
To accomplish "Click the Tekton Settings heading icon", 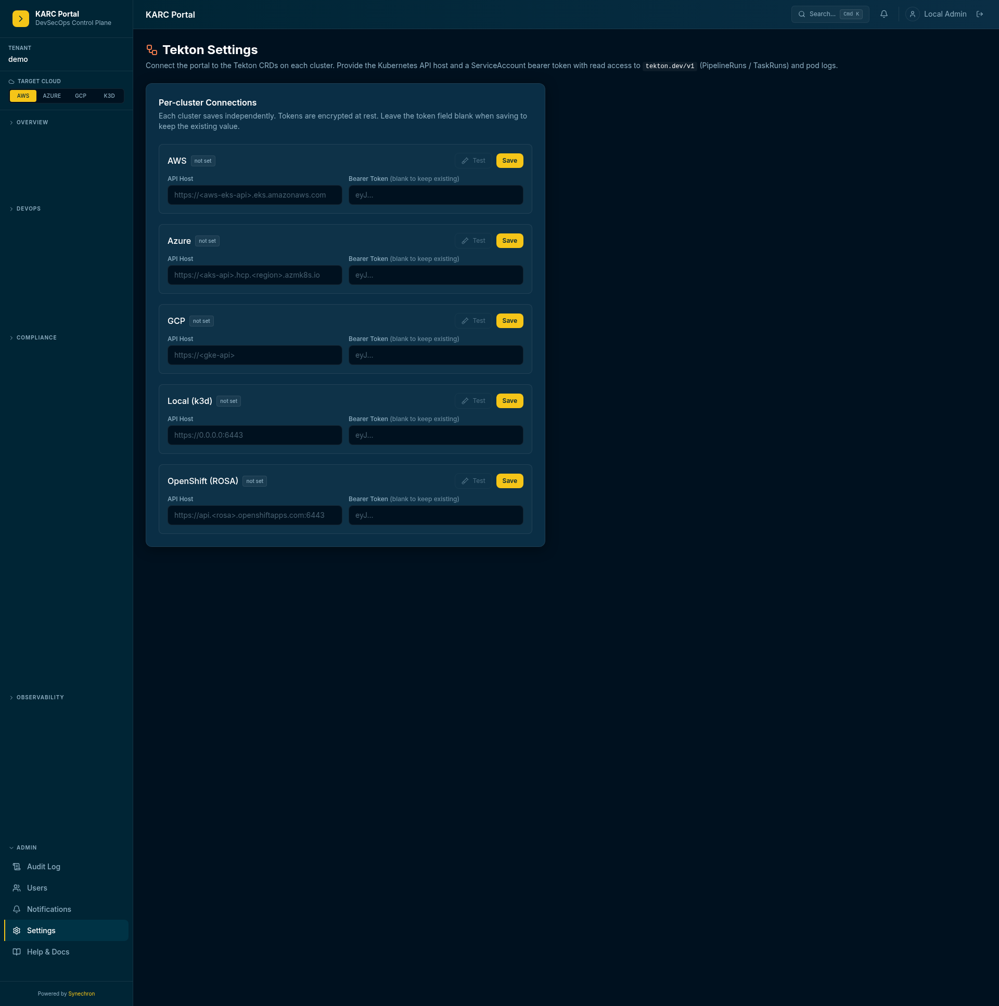I will point(151,50).
